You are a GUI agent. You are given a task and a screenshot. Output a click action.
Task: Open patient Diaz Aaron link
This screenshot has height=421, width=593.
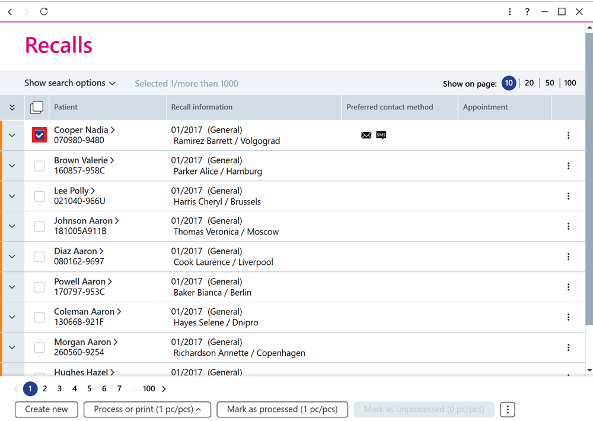coord(79,251)
